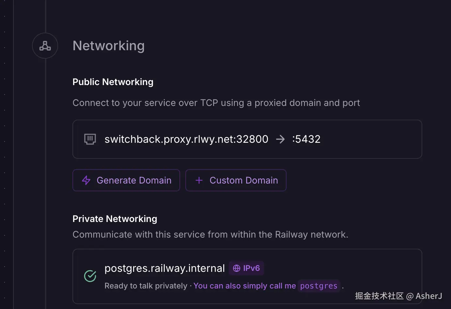Open the "You can also simply call me" link

pyautogui.click(x=244, y=286)
